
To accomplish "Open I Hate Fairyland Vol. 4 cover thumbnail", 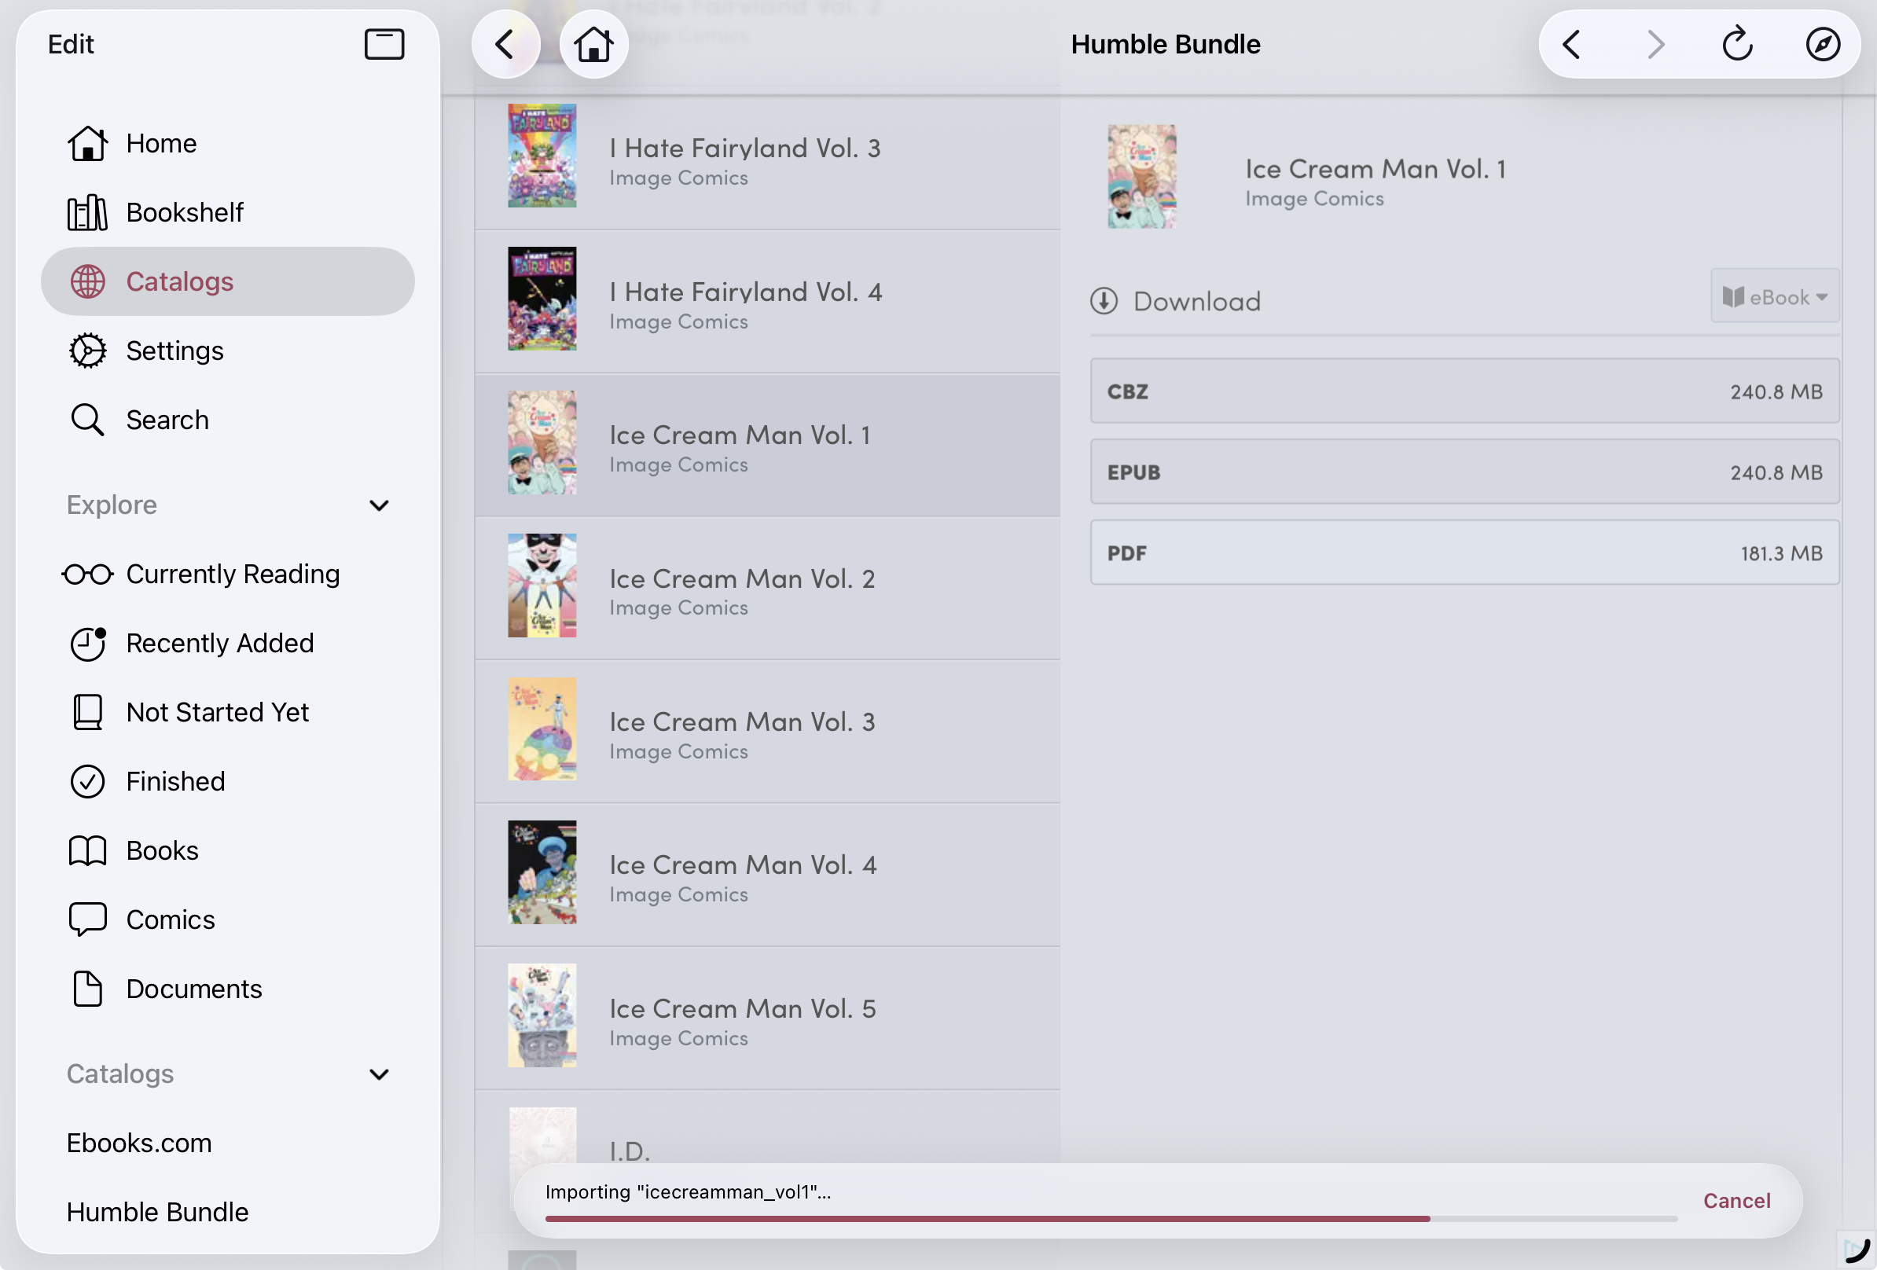I will click(x=542, y=299).
